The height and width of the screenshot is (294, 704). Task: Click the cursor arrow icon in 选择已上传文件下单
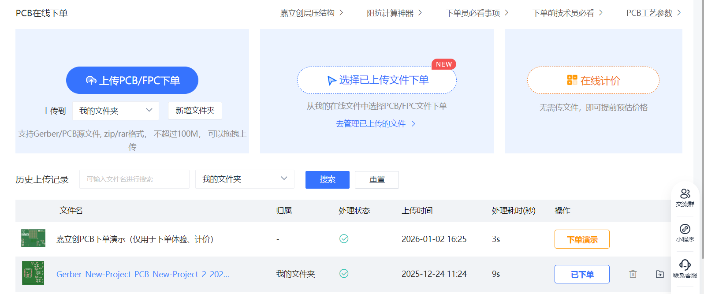coord(332,80)
